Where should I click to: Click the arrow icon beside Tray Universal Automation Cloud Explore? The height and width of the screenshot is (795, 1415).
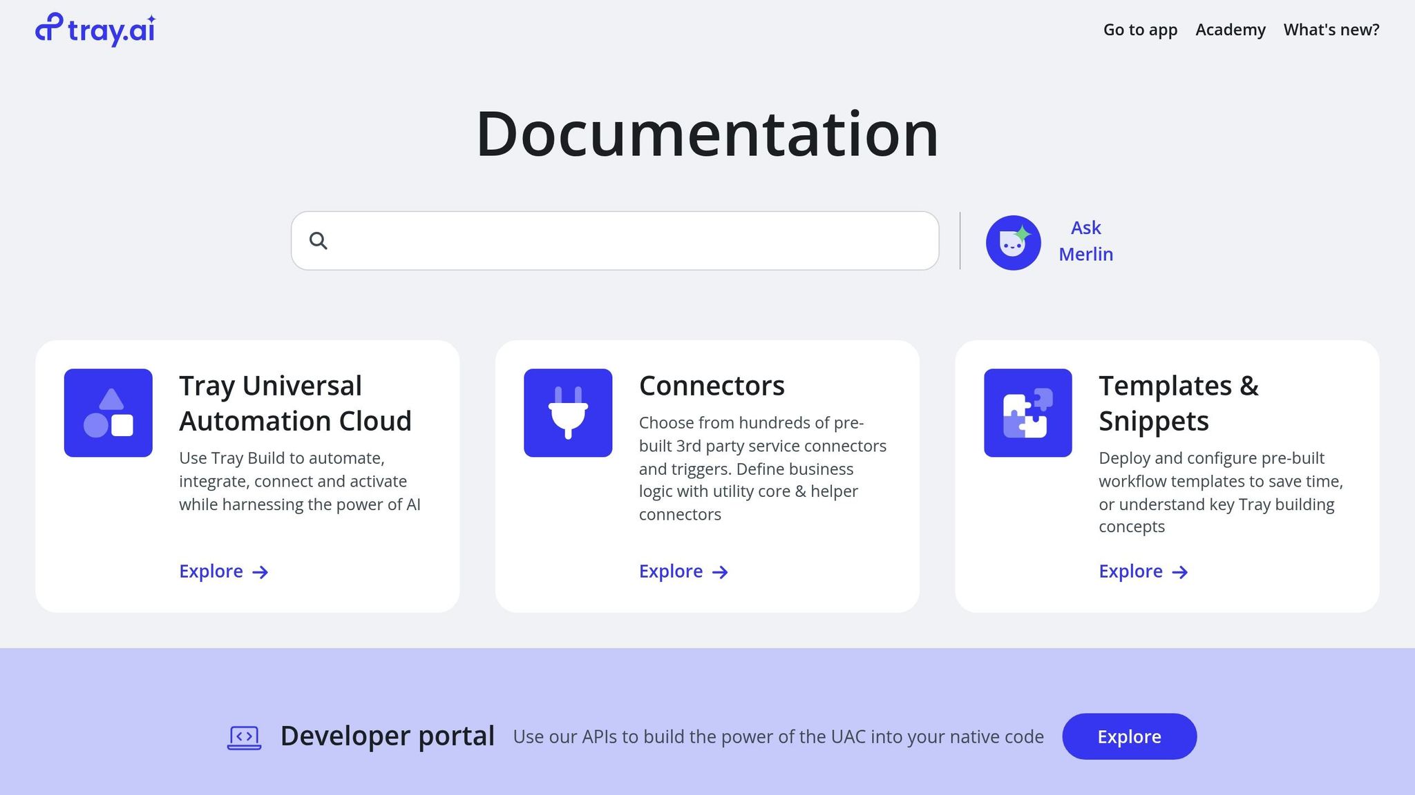pyautogui.click(x=260, y=572)
